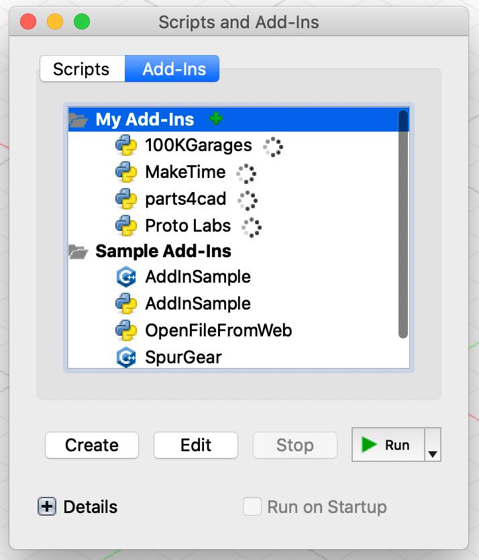Viewport: 479px width, 560px height.
Task: Switch to the Scripts tab
Action: [x=82, y=68]
